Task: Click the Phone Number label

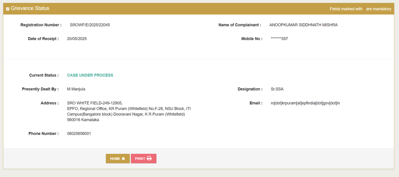Action: [x=44, y=134]
